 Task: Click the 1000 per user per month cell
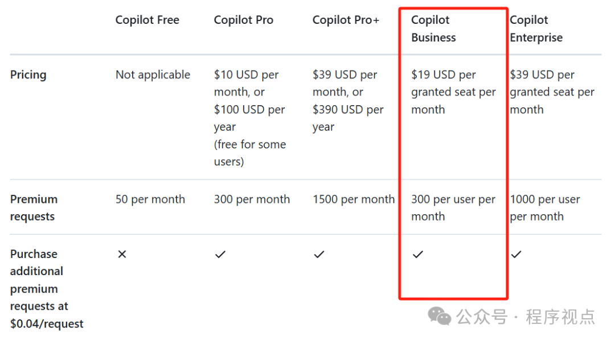tap(545, 208)
